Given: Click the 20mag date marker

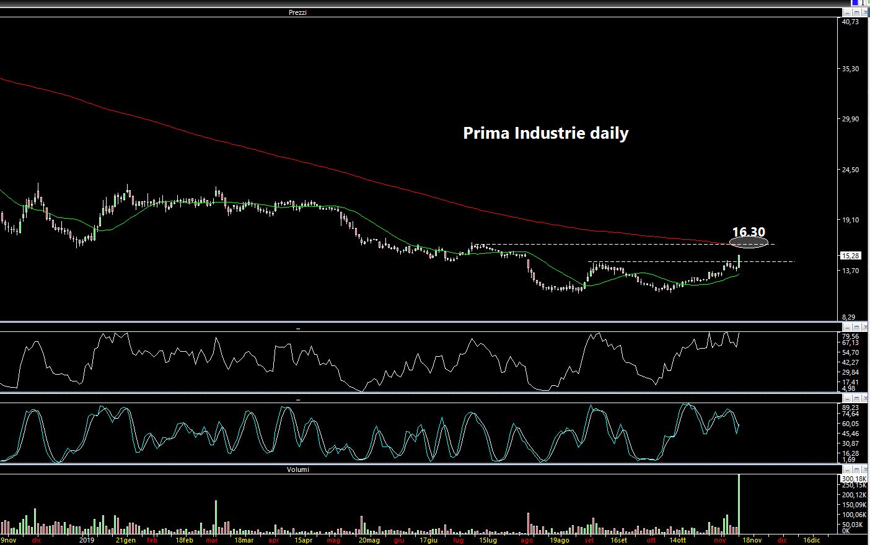Looking at the screenshot, I should pyautogui.click(x=371, y=540).
